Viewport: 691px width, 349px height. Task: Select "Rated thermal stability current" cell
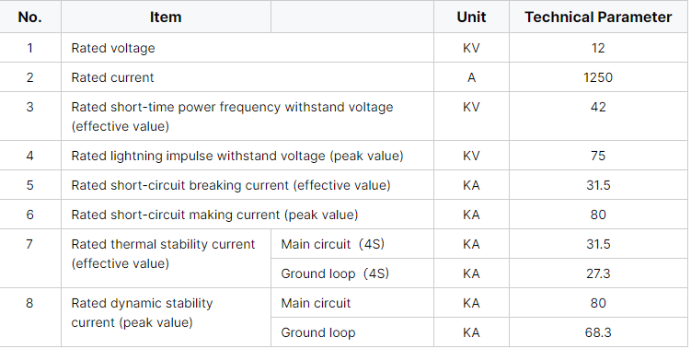tap(167, 258)
